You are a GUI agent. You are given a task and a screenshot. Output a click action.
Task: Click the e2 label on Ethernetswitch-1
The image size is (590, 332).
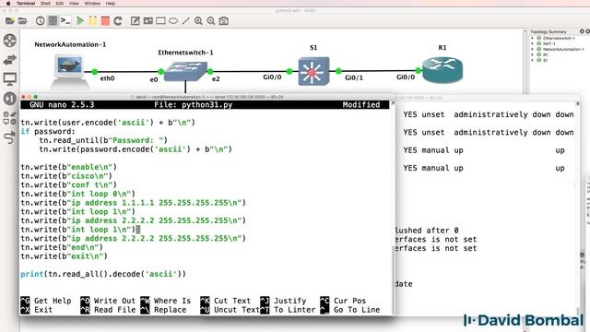click(x=216, y=78)
